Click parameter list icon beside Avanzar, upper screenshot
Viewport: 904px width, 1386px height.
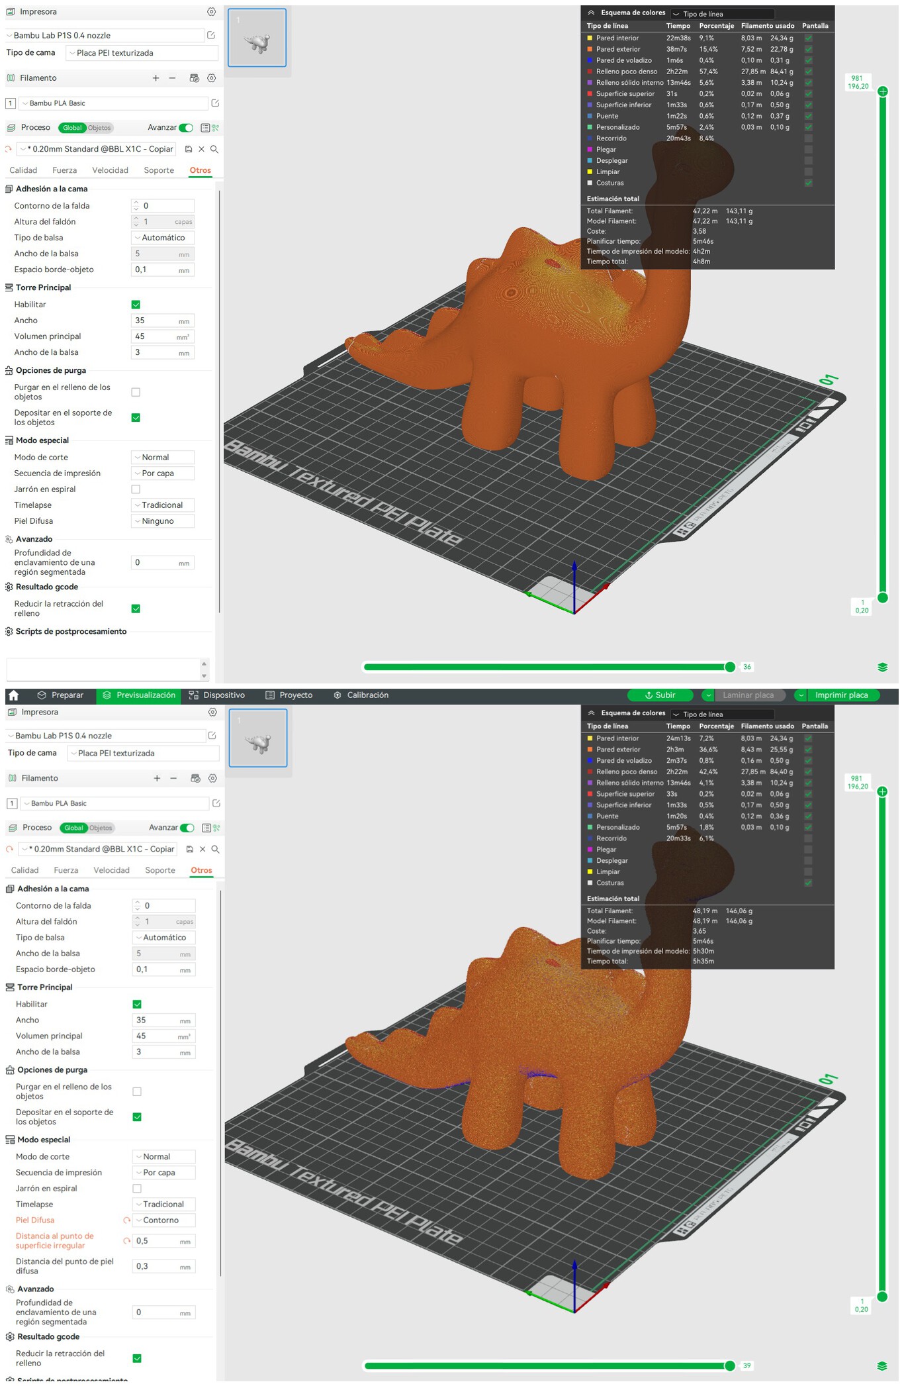[x=205, y=128]
